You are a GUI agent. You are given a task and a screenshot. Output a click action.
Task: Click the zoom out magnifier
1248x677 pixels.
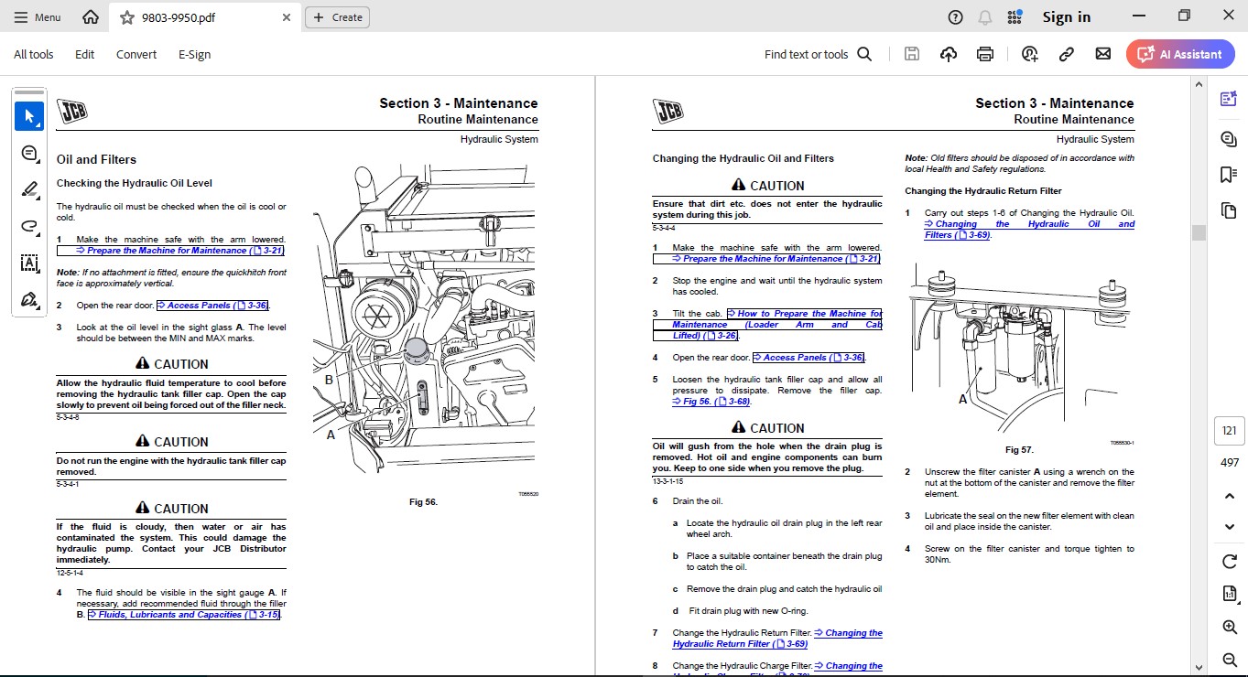(x=1230, y=660)
